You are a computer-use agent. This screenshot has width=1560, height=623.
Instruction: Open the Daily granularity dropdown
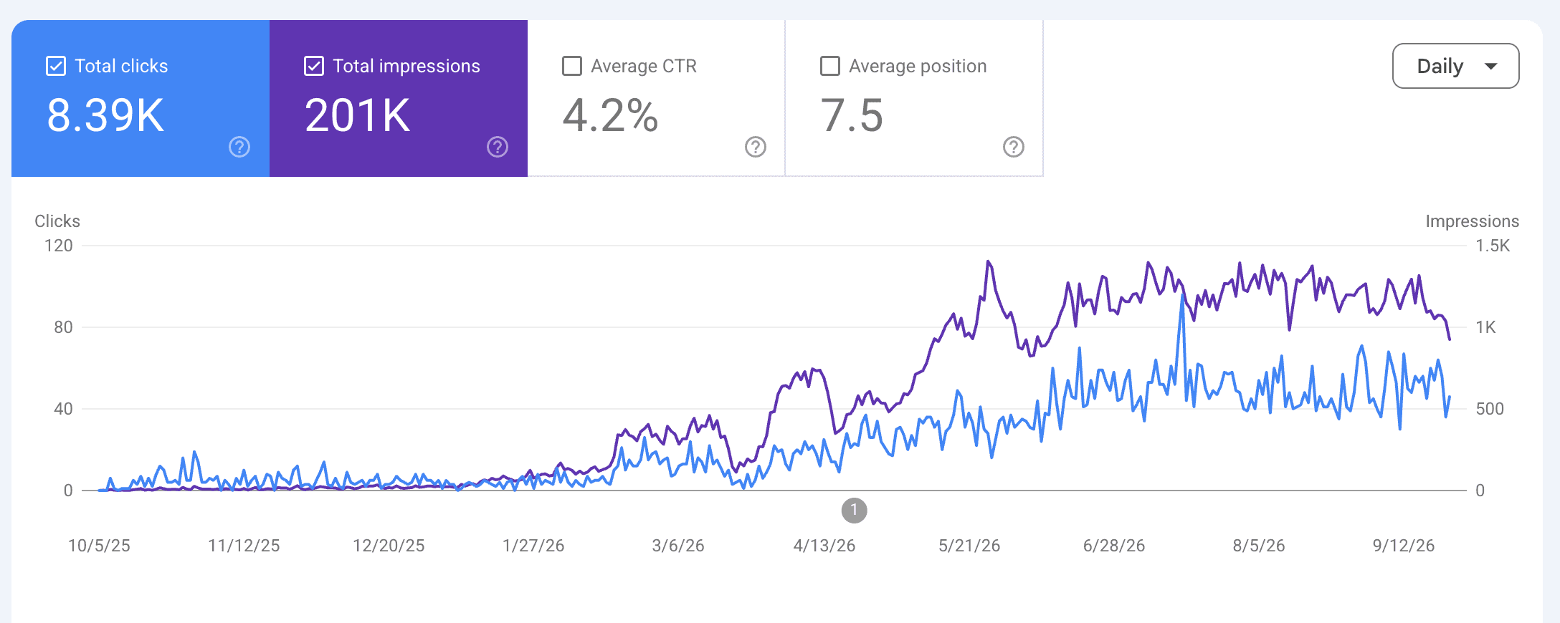(x=1455, y=66)
